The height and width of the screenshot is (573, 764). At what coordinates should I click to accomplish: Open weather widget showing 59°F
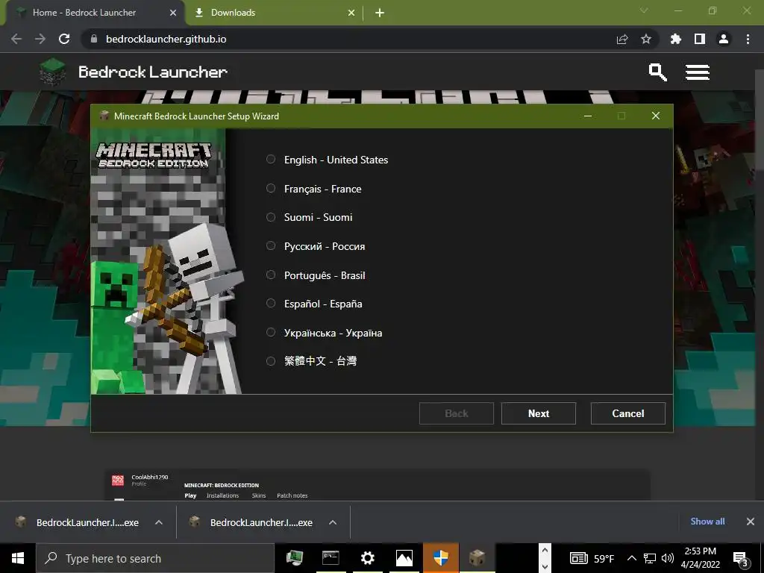tap(592, 558)
